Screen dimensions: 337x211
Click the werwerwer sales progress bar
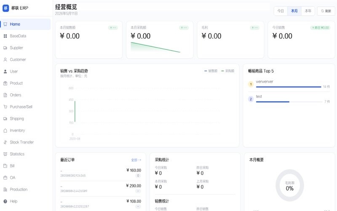click(289, 87)
